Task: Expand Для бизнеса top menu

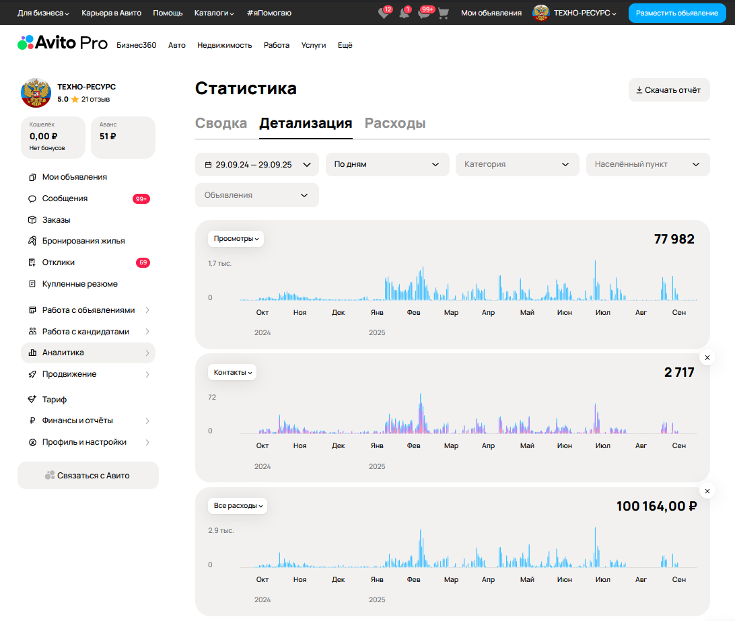Action: [x=43, y=13]
